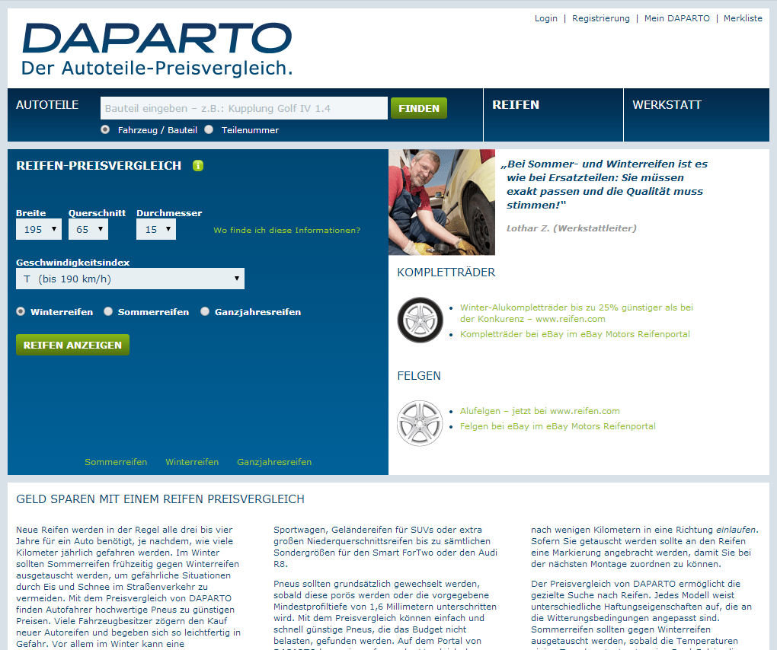777x650 pixels.
Task: Open Alufelgen bei www.reifen.com link
Action: point(539,411)
